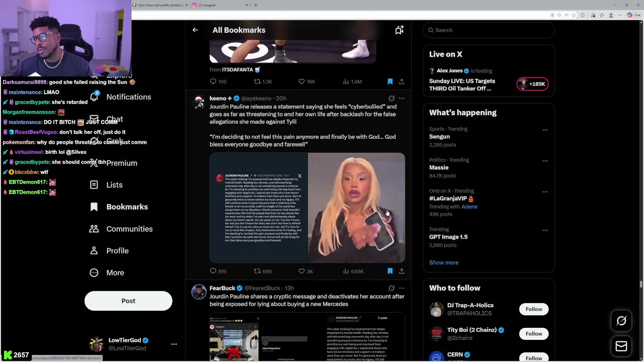
Task: Open the #LaGranjaVIP trending topic
Action: [451, 199]
